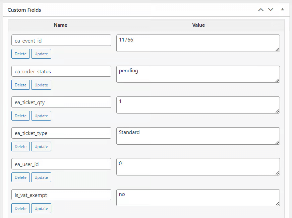Click the Custom Fields panel title

tap(24, 10)
